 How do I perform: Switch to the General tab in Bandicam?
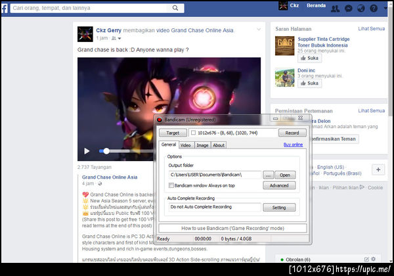[169, 145]
